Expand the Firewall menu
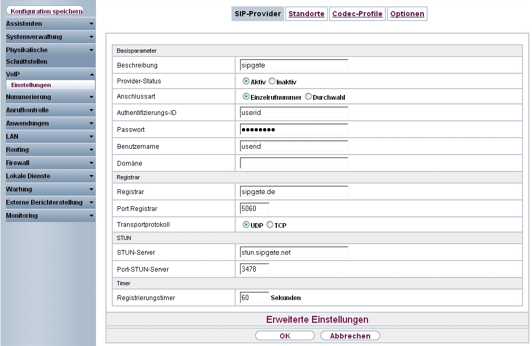 (x=51, y=163)
